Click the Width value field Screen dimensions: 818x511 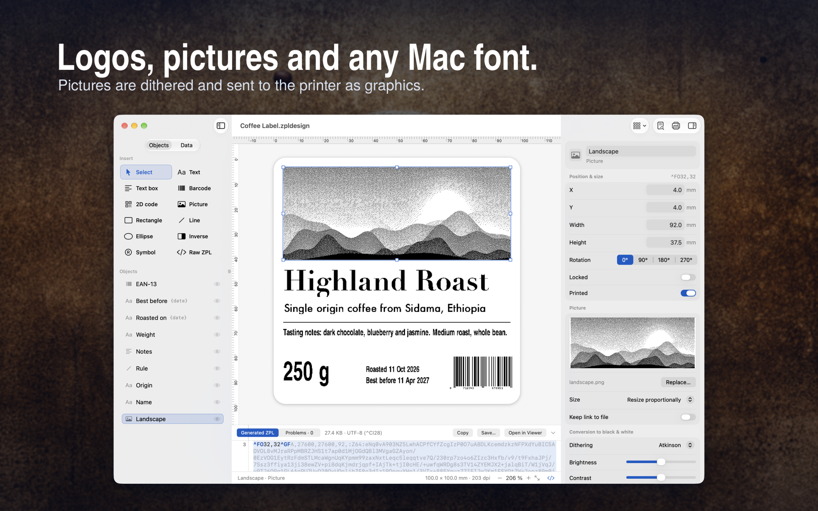pyautogui.click(x=665, y=225)
